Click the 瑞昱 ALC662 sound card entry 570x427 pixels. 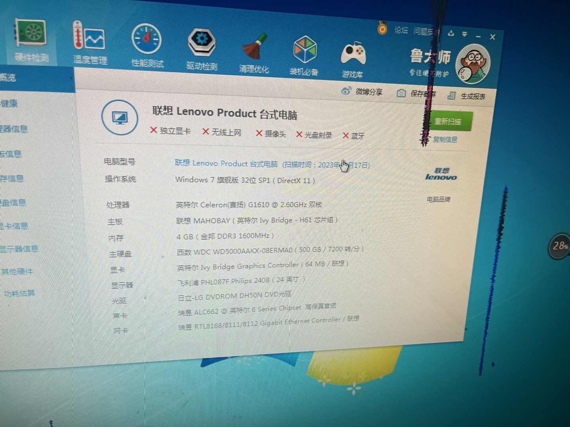(x=257, y=309)
